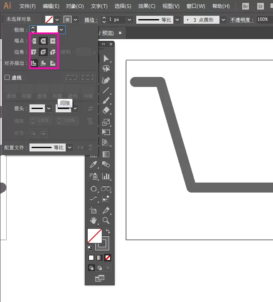Viewport: 273px width, 302px height.
Task: Select the Eraser tool
Action: coord(106,110)
